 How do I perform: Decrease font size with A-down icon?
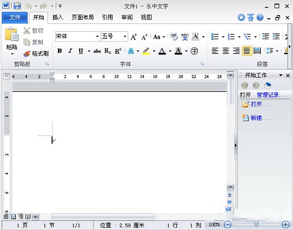tap(144, 37)
